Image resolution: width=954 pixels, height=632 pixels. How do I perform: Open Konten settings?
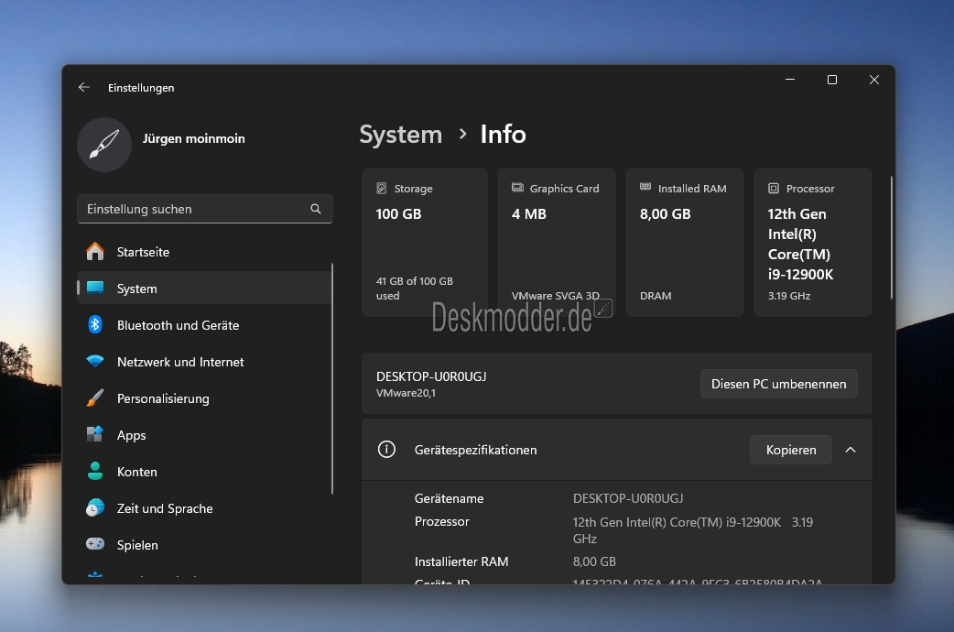[204, 472]
